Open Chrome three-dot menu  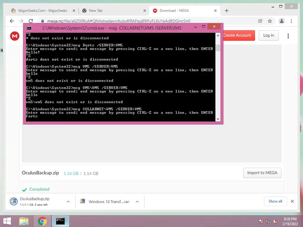[x=291, y=21]
